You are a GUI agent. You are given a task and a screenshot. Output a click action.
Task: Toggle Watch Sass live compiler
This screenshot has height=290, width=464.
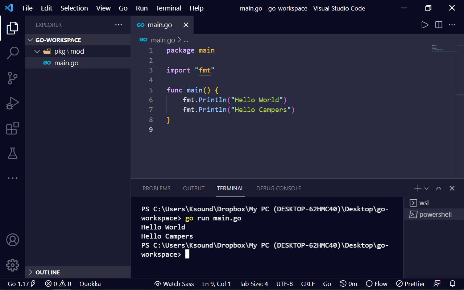[x=174, y=284]
